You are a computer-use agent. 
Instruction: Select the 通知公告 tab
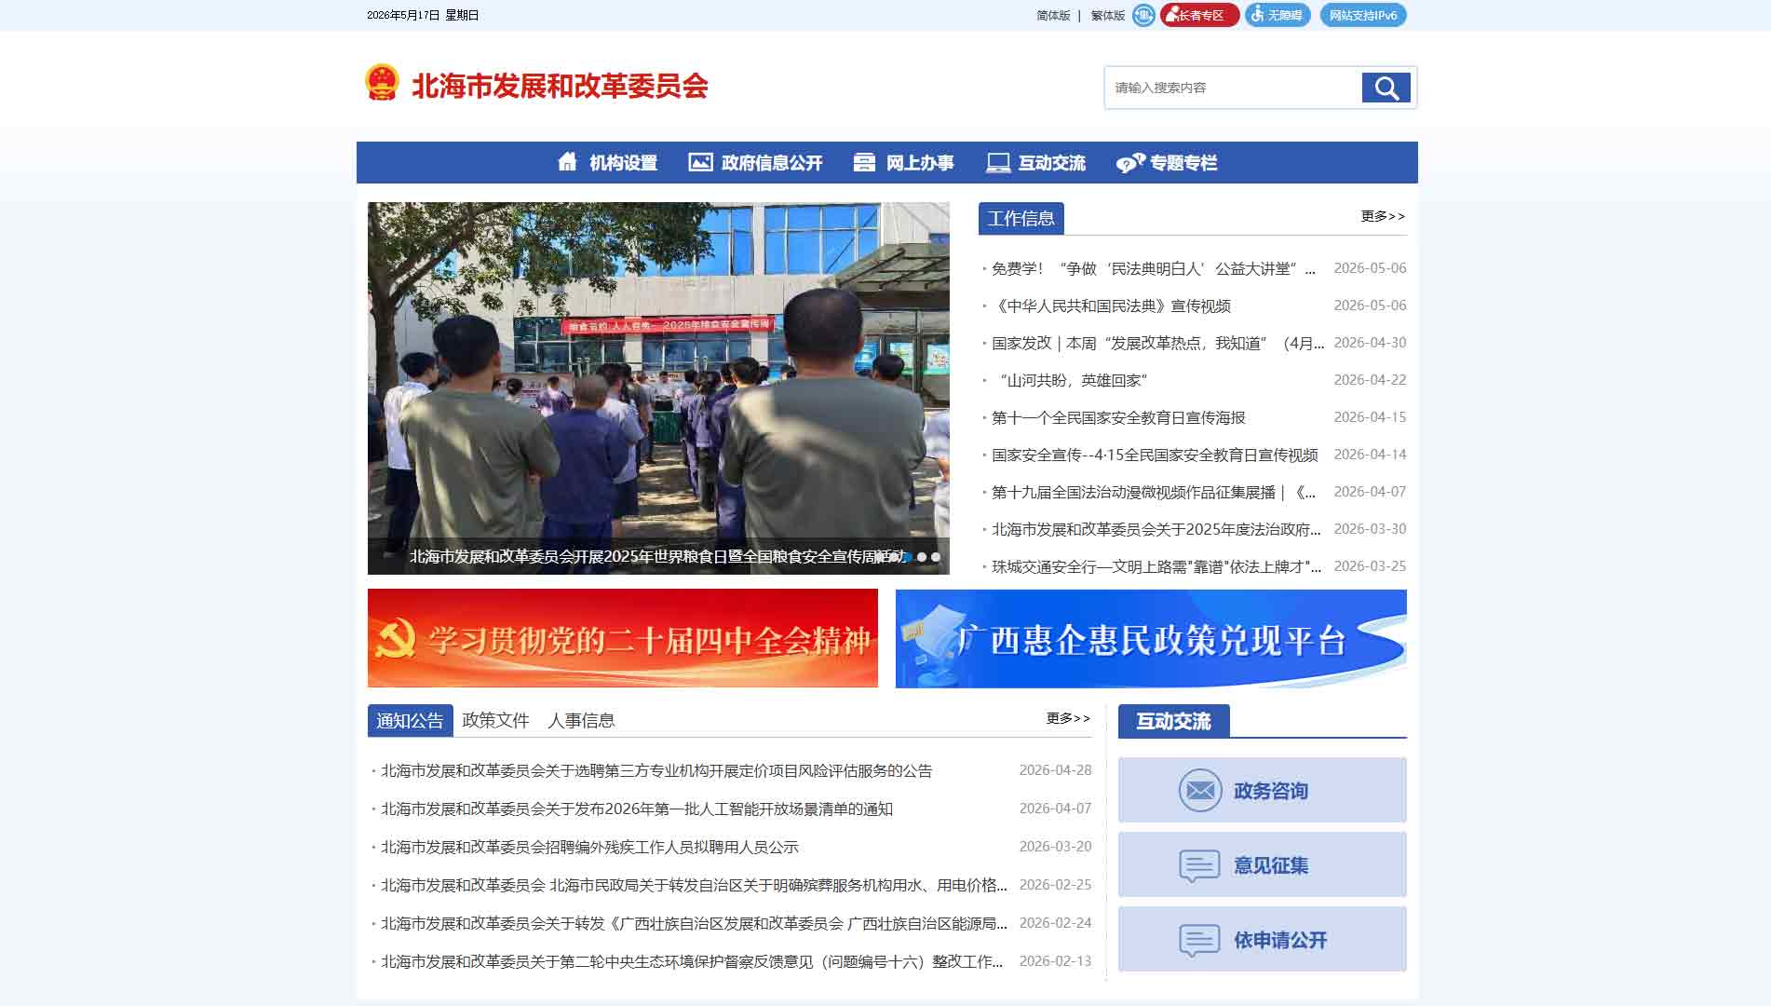[x=410, y=720]
